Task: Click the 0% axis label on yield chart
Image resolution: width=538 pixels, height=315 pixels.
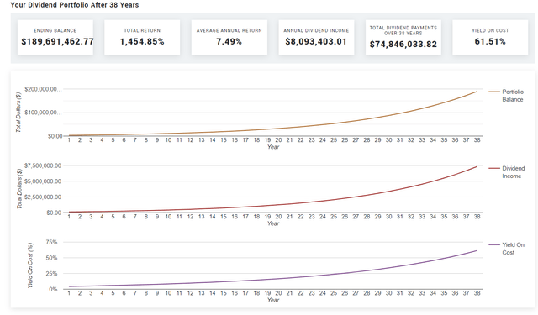Action: pos(53,289)
